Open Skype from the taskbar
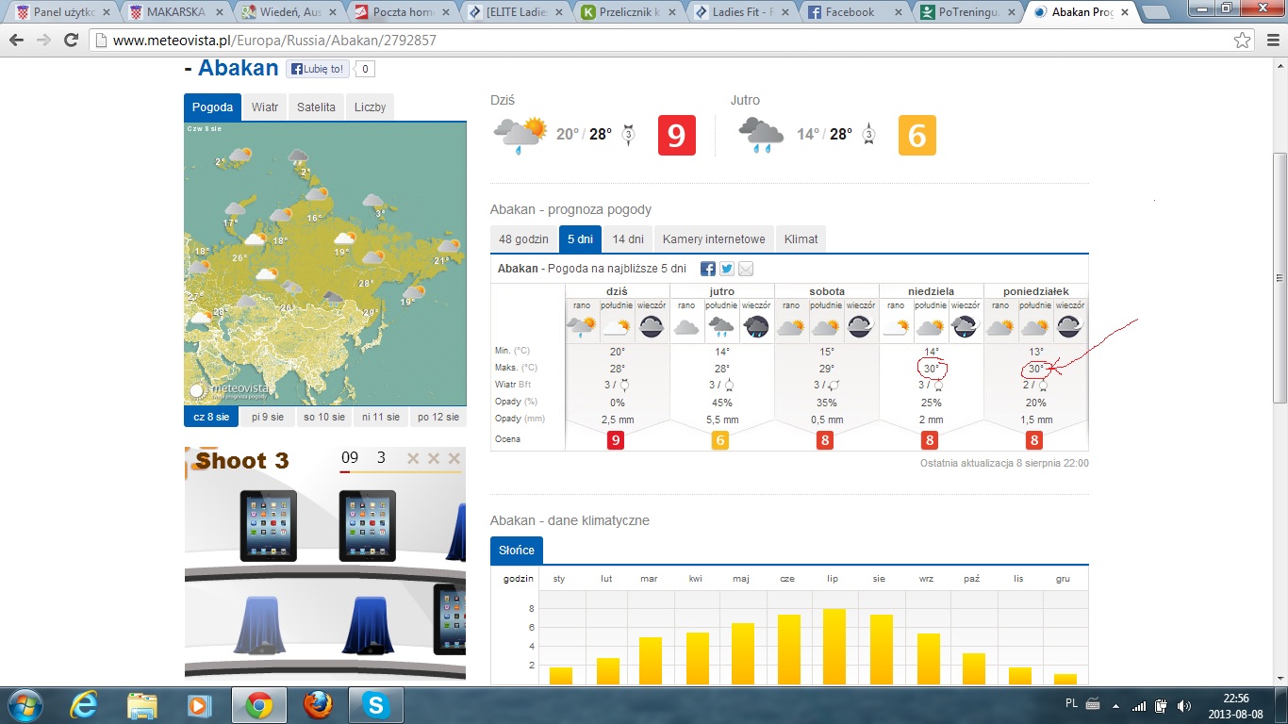Image resolution: width=1288 pixels, height=724 pixels. (x=376, y=704)
